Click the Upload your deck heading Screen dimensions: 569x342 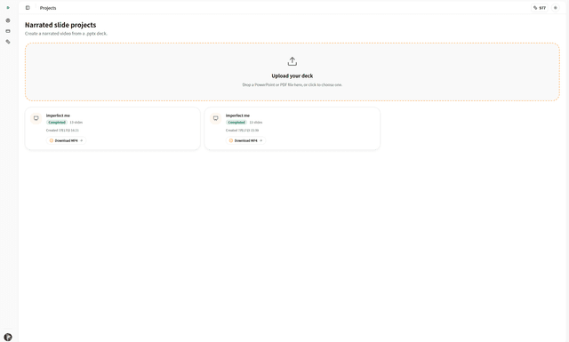tap(293, 76)
